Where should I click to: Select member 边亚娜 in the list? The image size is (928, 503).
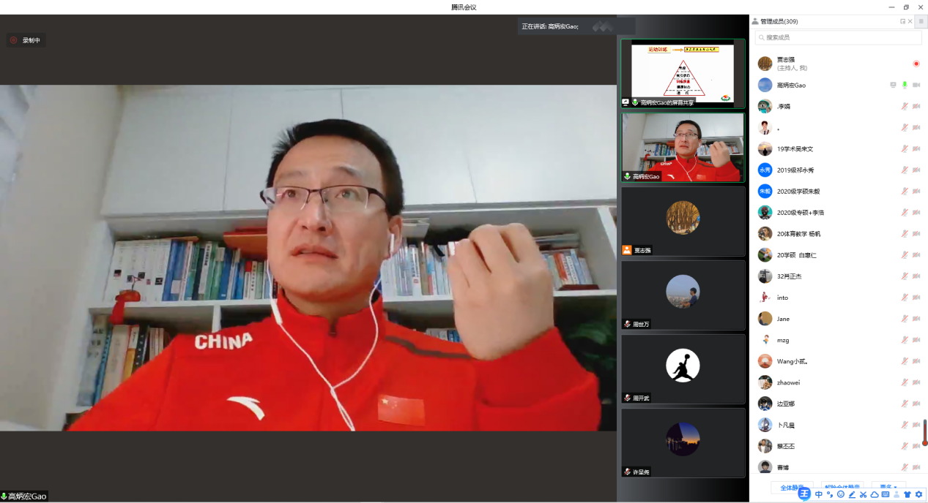click(x=785, y=404)
